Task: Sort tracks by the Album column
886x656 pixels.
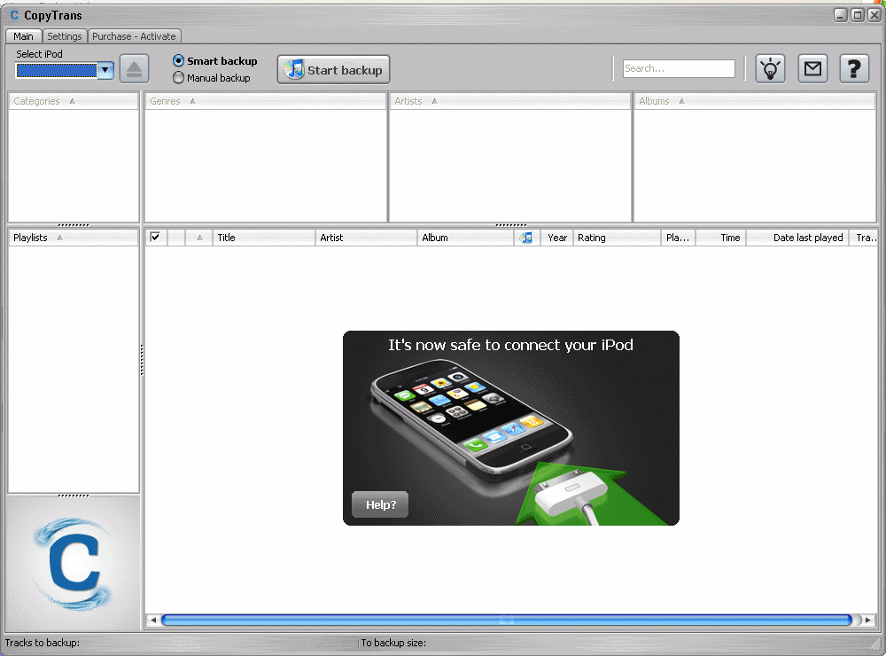Action: pos(466,238)
